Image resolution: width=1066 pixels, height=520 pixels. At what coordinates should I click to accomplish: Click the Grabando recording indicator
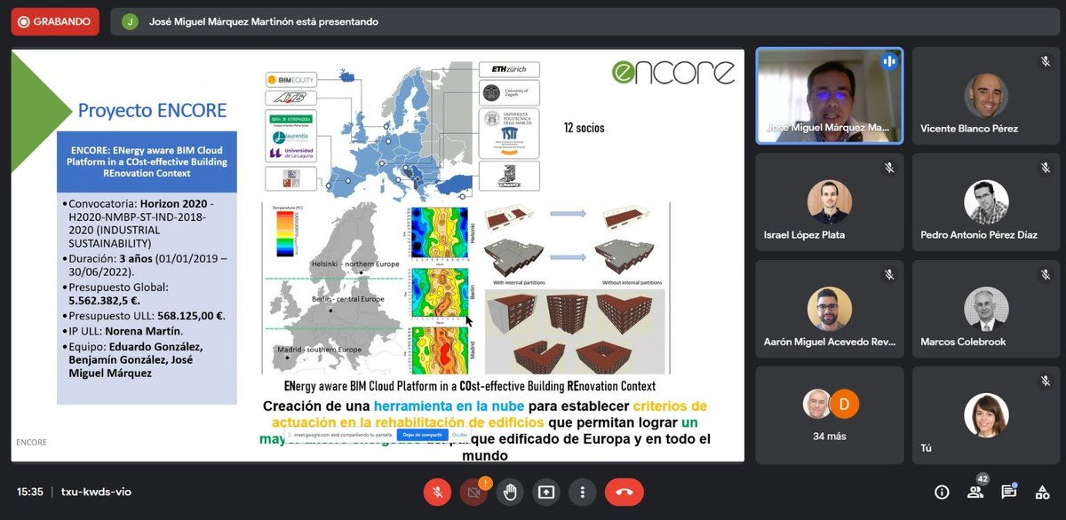coord(55,21)
